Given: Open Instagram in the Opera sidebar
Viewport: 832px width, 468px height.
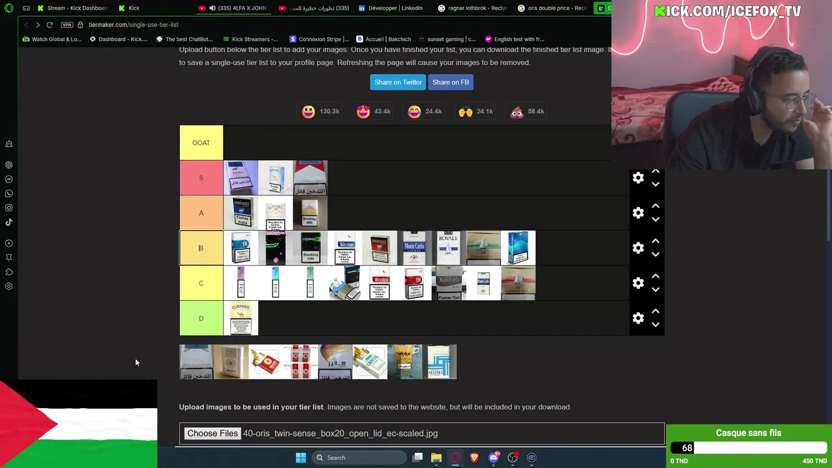Looking at the screenshot, I should click(x=8, y=208).
